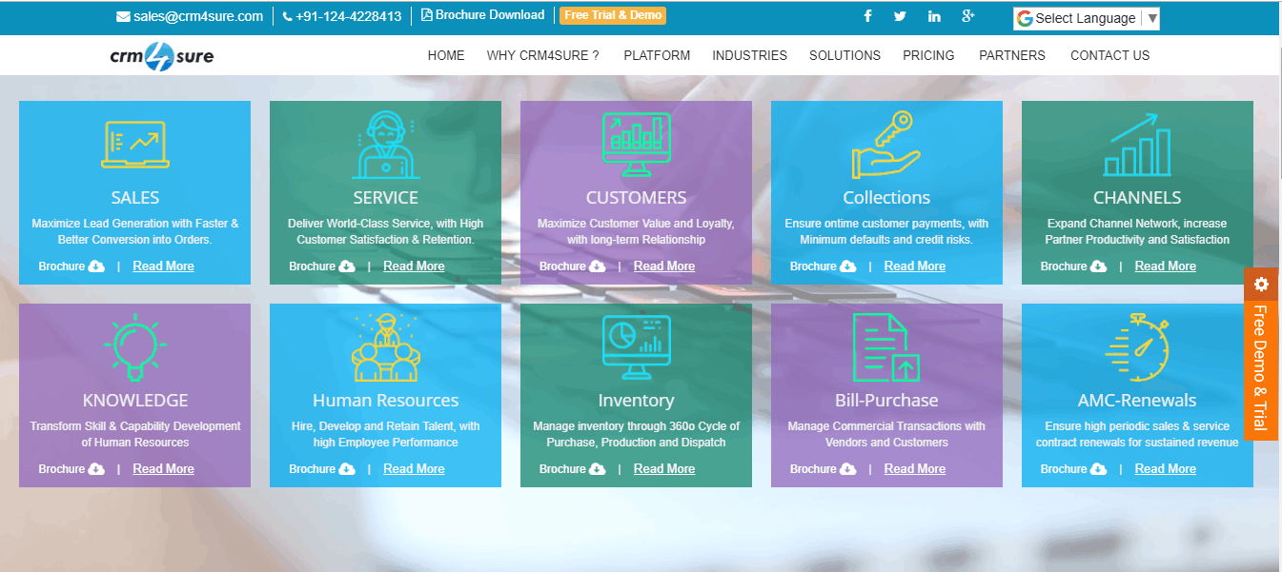This screenshot has height=572, width=1282.
Task: Click Read More under Inventory
Action: (x=664, y=469)
